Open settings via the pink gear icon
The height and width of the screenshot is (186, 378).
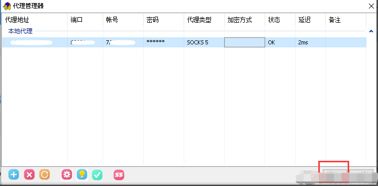67,174
